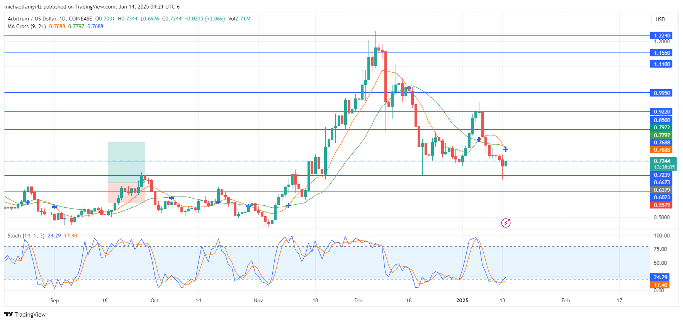Screen dimensions: 683x322
Task: Click the 1.2000 price scale value
Action: pos(661,41)
